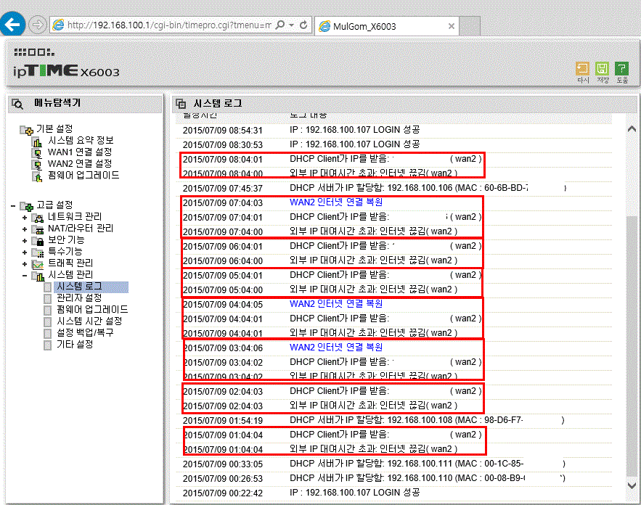Open 기타 설정 menu item
Image resolution: width=641 pixels, height=505 pixels.
tap(75, 345)
